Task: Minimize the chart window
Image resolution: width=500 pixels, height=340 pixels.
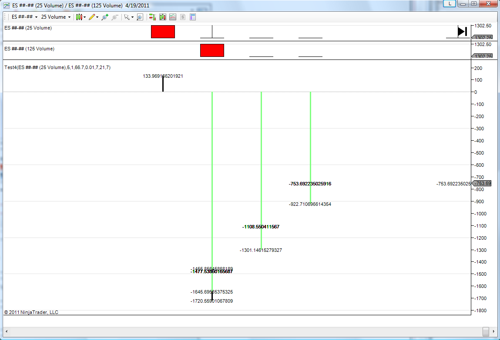Action: 463,3
